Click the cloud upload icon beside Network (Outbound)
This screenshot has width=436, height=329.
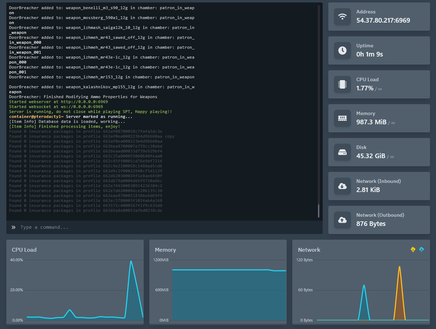342,220
